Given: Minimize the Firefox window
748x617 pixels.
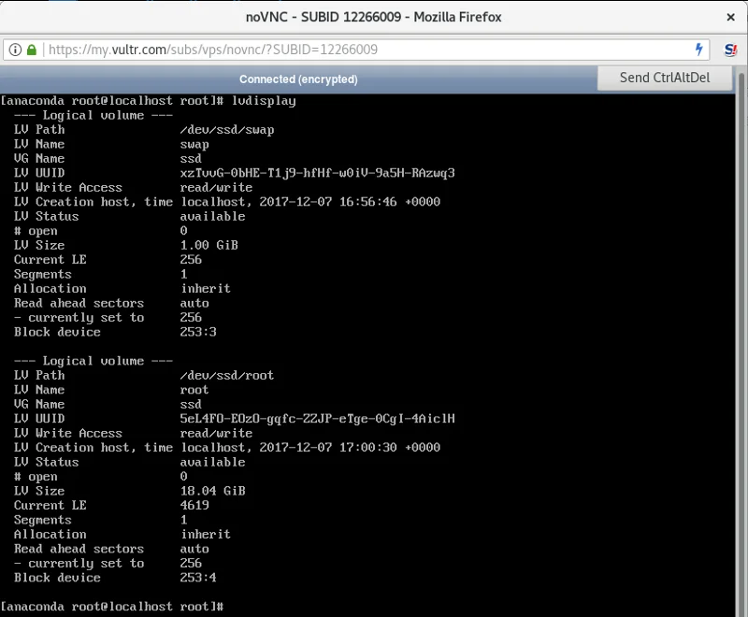Looking at the screenshot, I should pyautogui.click(x=684, y=19).
